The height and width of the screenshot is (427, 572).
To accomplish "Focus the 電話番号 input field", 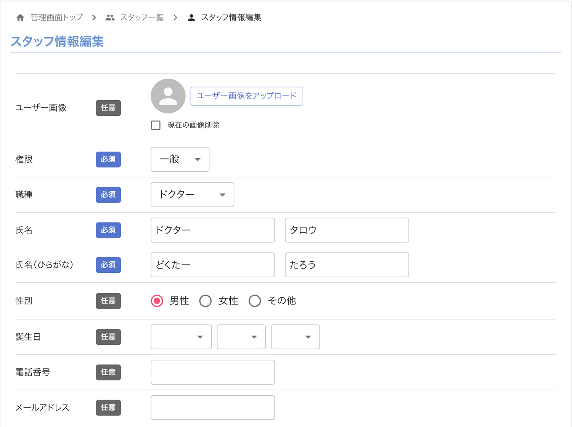I will [x=212, y=372].
